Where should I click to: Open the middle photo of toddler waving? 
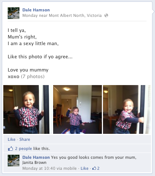coord(77,109)
